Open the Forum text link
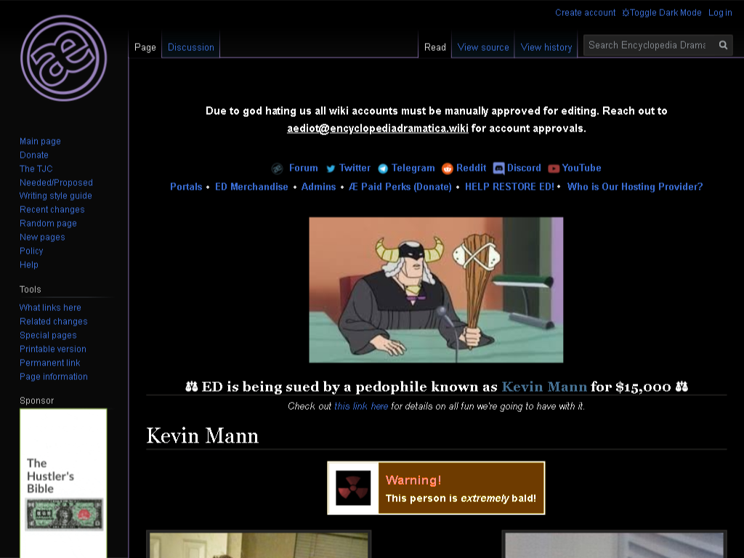Viewport: 744px width, 558px height. click(304, 168)
